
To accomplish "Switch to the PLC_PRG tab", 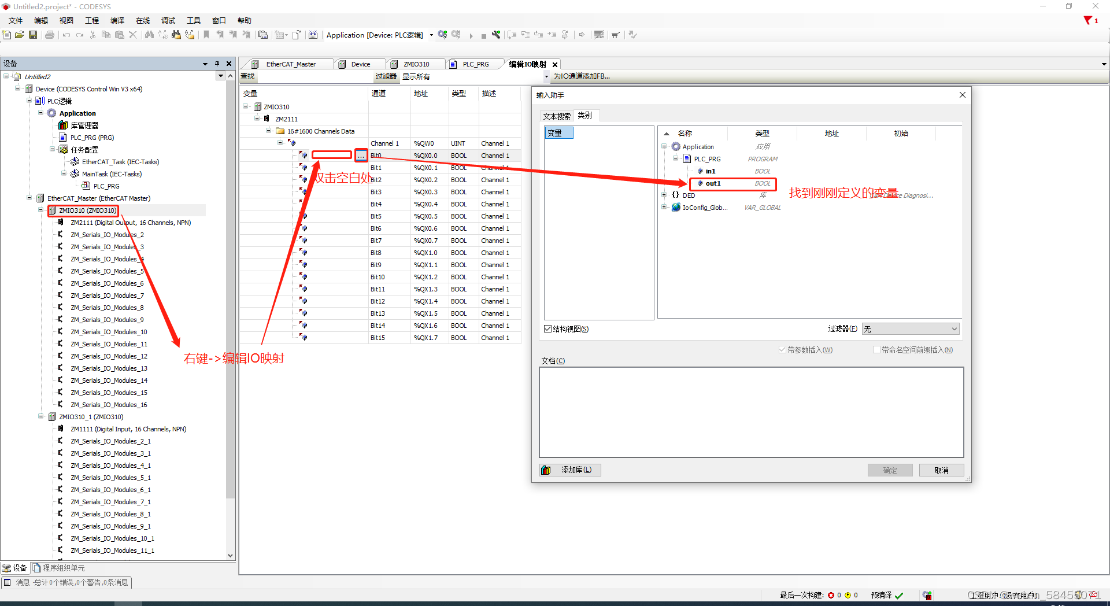I will click(475, 64).
